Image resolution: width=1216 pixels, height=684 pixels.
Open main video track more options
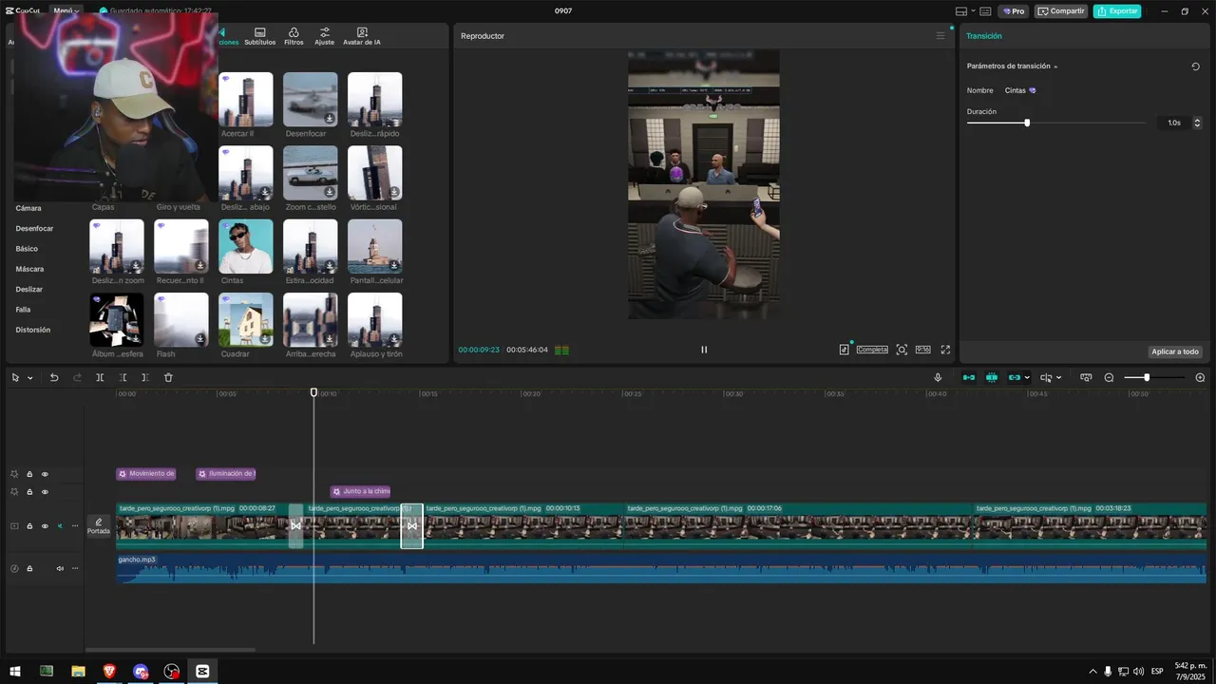75,526
